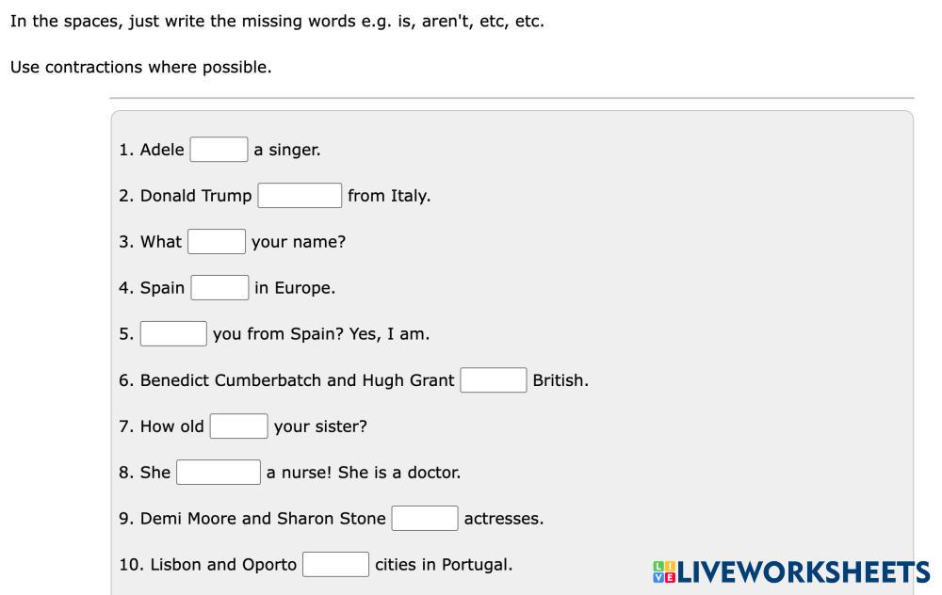Focus the blank before 'a nurse!'
942x595 pixels.
pos(219,473)
